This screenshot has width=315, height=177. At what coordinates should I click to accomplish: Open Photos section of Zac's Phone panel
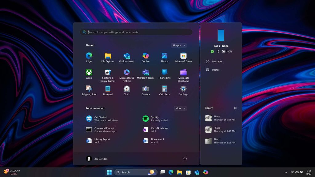215,70
